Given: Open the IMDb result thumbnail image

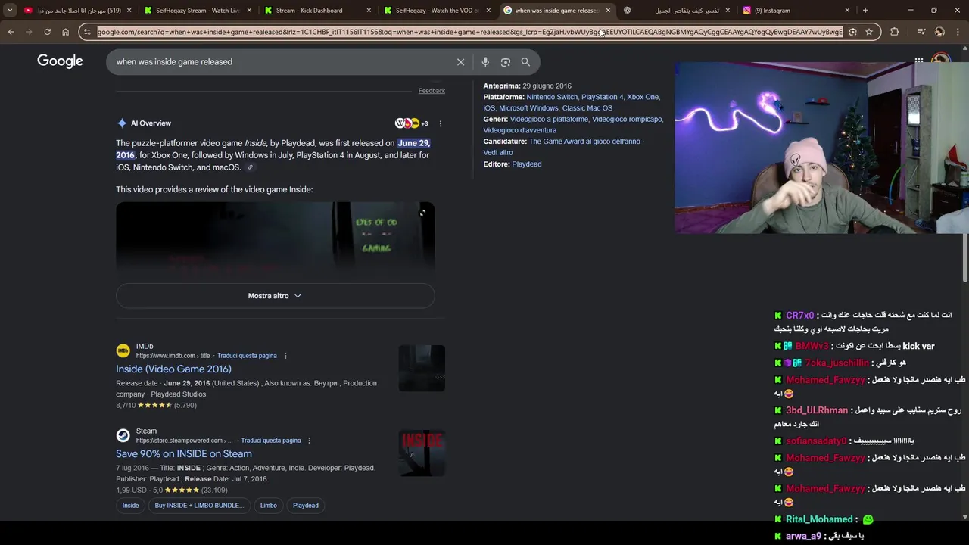Looking at the screenshot, I should (422, 369).
